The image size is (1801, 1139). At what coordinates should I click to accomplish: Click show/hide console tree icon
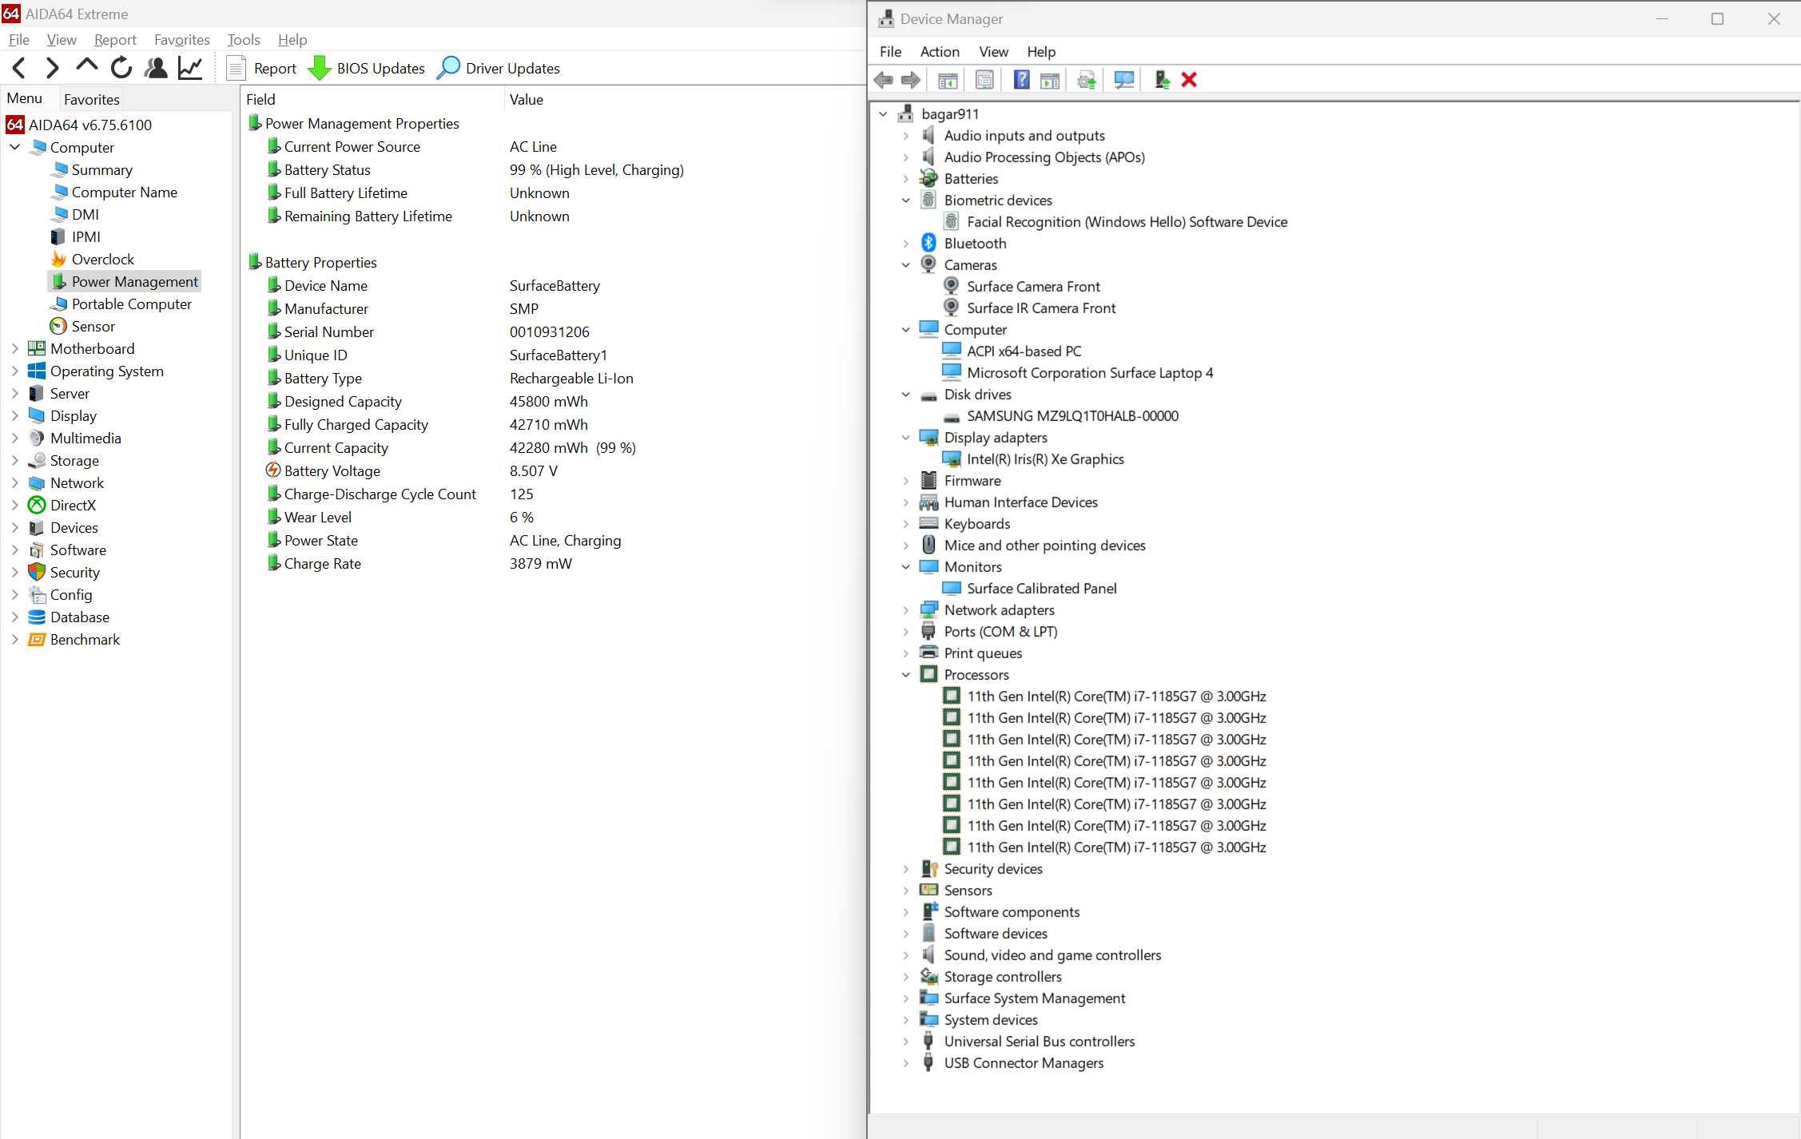pyautogui.click(x=948, y=80)
